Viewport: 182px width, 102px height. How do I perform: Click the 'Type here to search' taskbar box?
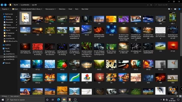pyautogui.click(x=25, y=100)
